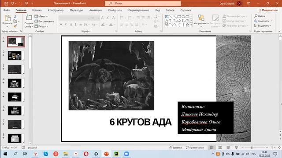The width and height of the screenshot is (282, 158).
Task: Open Zoom from the taskbar
Action: (126, 154)
